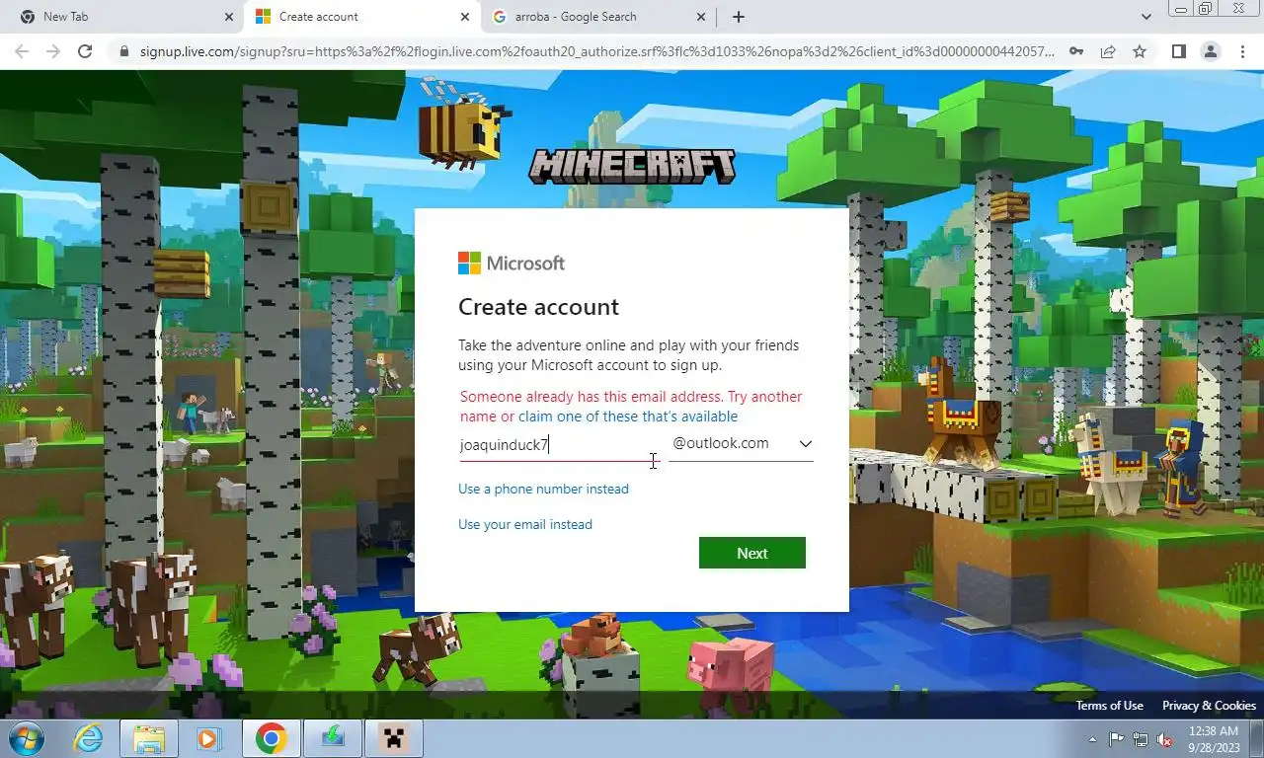Bookmark this page with star icon
Viewport: 1264px width, 758px height.
click(x=1140, y=51)
